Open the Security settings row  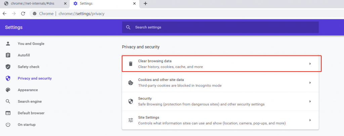(x=220, y=101)
